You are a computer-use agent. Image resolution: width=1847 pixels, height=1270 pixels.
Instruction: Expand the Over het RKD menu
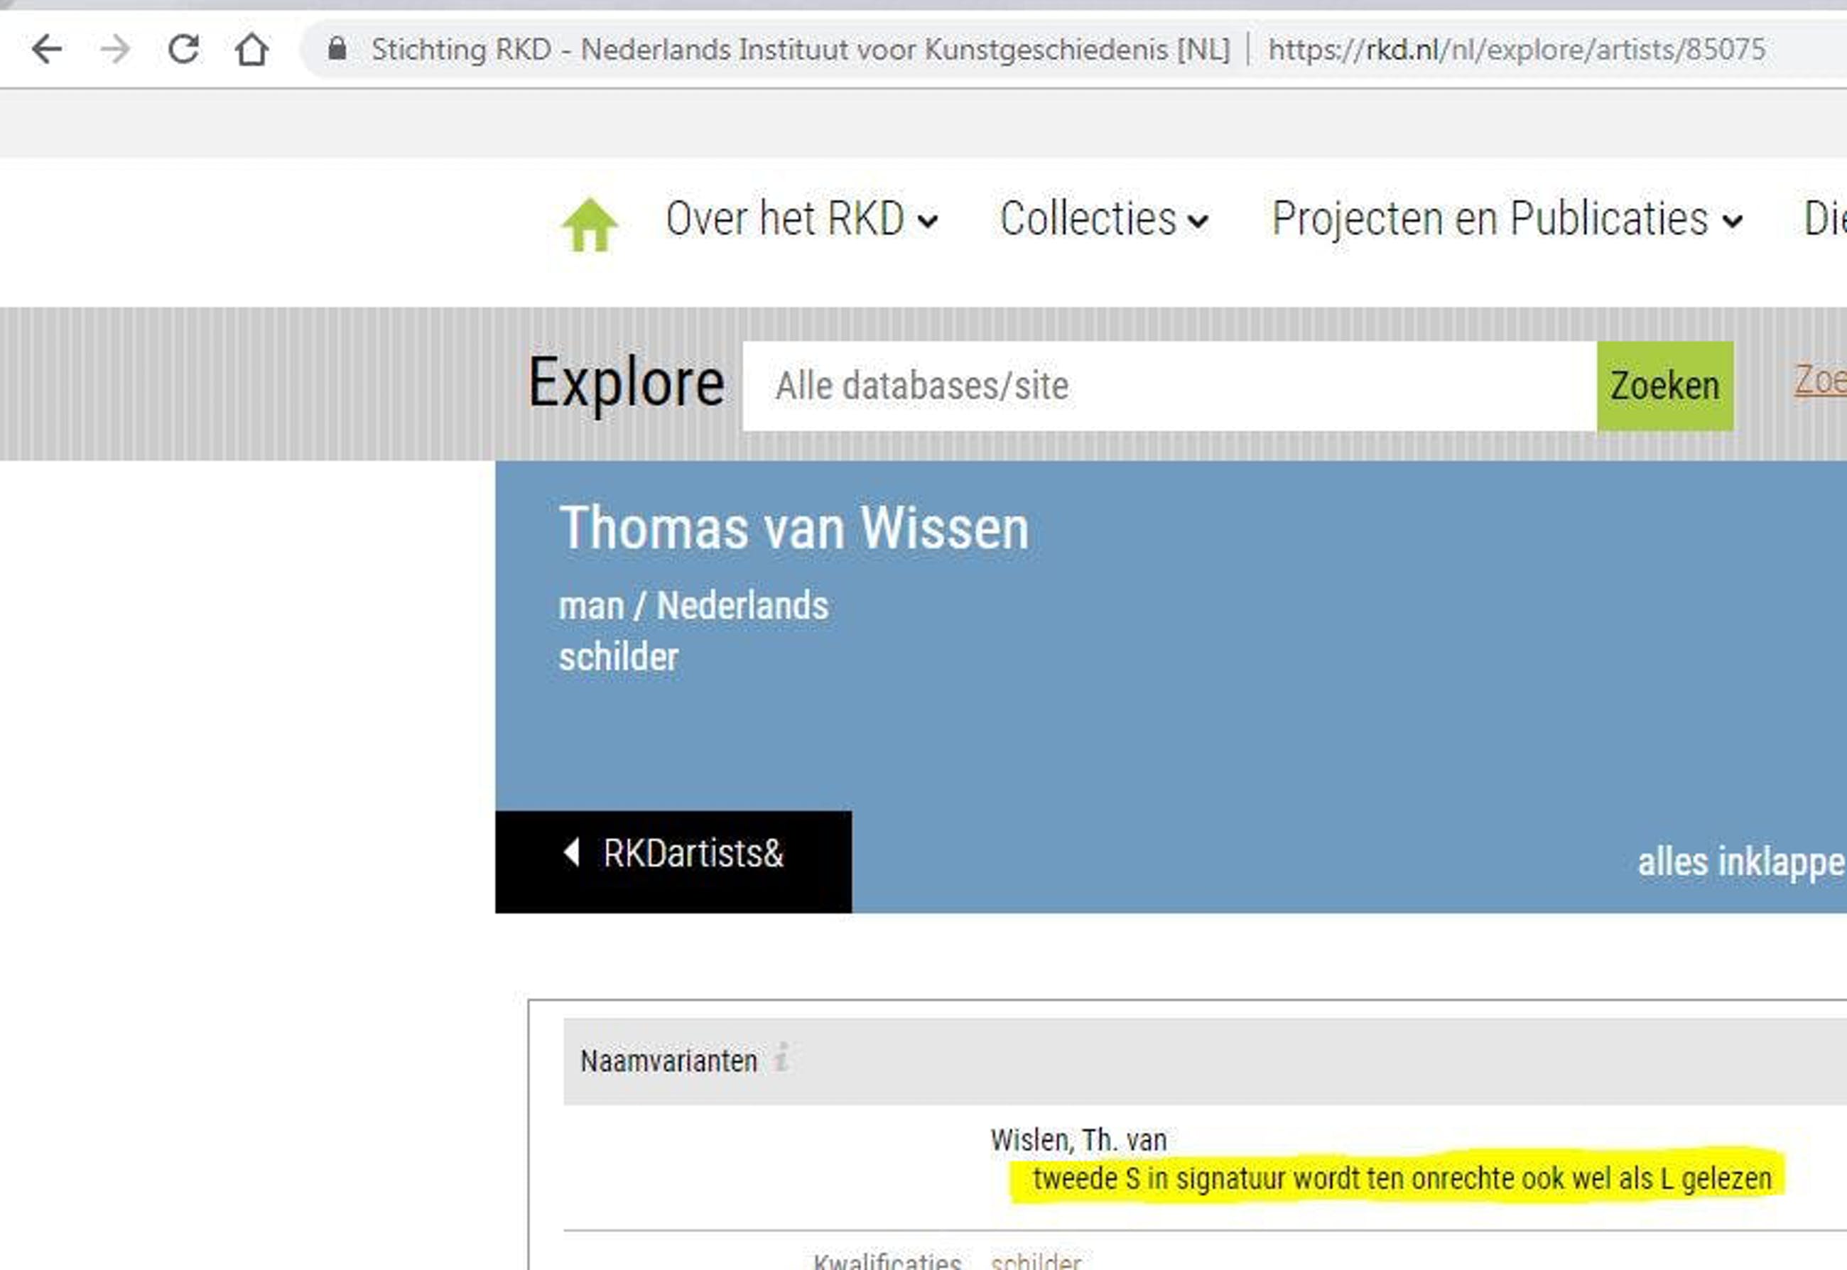(801, 219)
